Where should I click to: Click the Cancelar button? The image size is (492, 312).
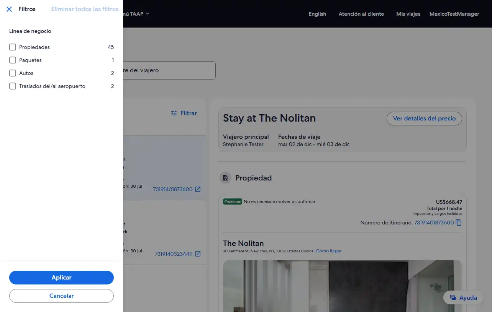(61, 296)
